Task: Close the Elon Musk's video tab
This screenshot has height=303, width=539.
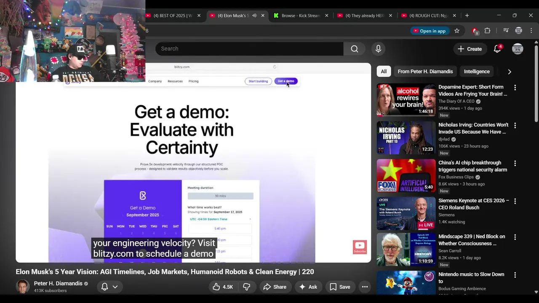Action: coord(263,16)
